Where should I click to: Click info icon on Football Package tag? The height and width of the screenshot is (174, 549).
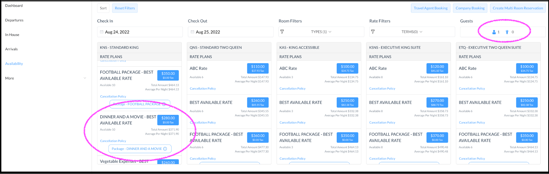[x=164, y=104]
